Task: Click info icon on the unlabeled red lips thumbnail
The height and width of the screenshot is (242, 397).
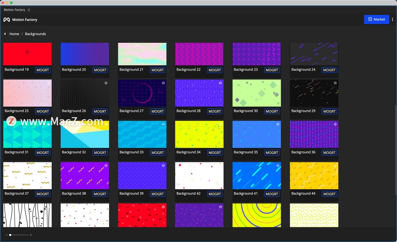Action: click(x=163, y=207)
